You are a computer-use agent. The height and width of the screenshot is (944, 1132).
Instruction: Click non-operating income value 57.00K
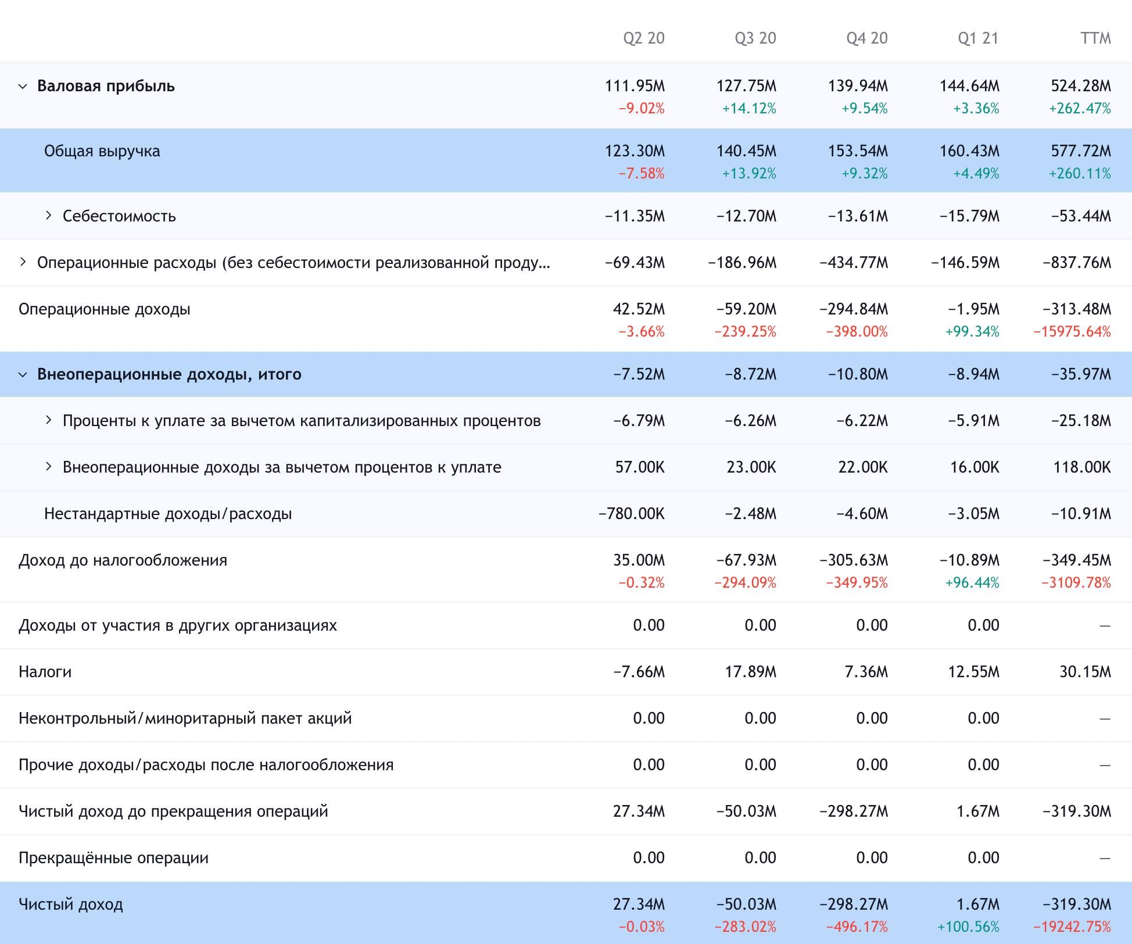click(640, 467)
